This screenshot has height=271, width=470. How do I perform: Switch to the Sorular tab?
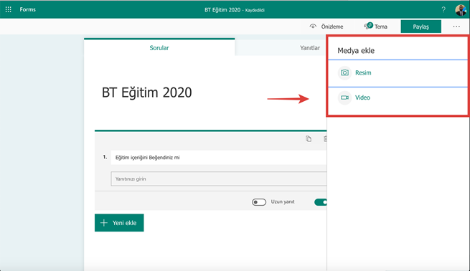click(x=159, y=48)
